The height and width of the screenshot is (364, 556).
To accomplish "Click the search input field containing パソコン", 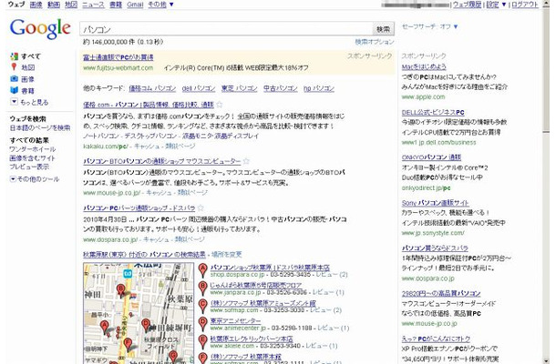I will (x=226, y=29).
